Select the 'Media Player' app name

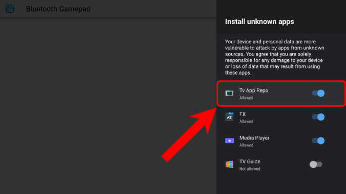pyautogui.click(x=254, y=138)
